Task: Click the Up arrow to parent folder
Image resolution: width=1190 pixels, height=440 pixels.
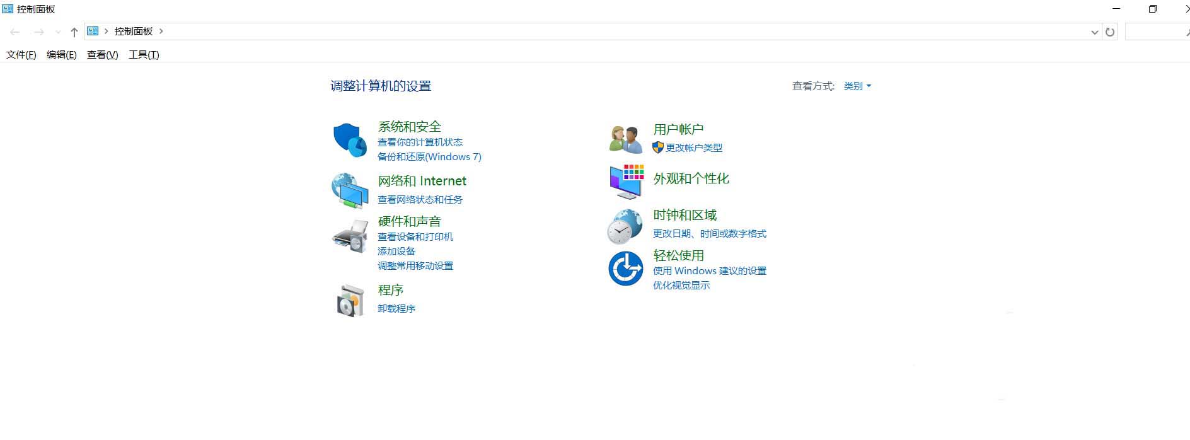Action: 74,32
